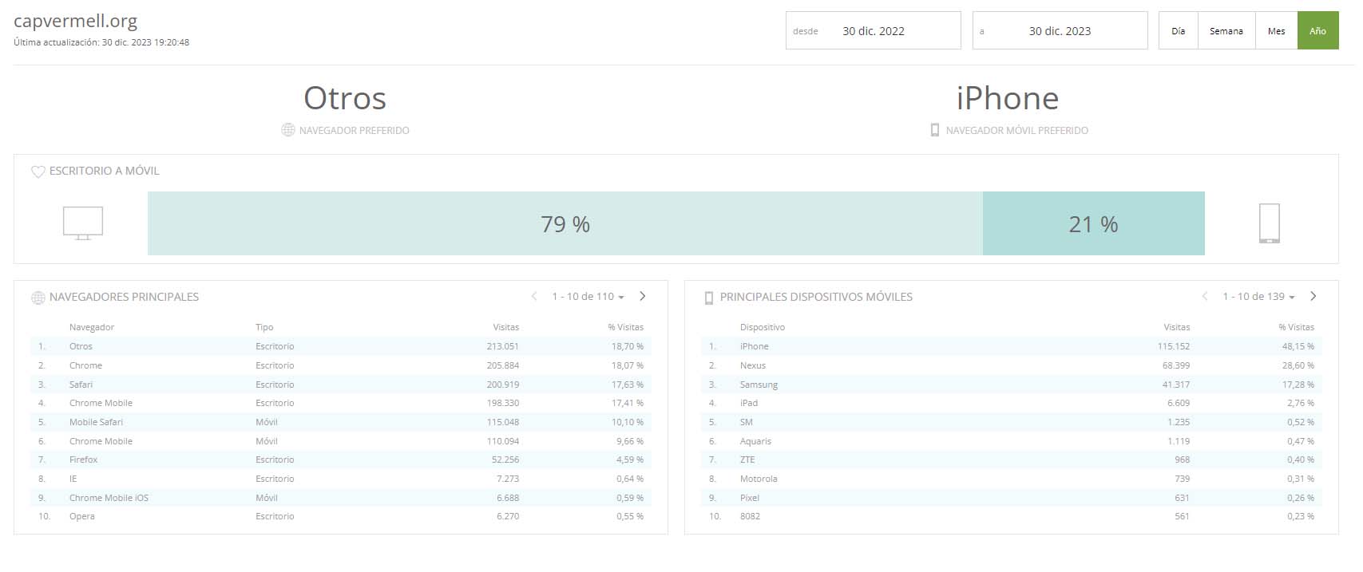Click the heart icon next to Escritorio a Móvil
The image size is (1363, 572).
(38, 172)
